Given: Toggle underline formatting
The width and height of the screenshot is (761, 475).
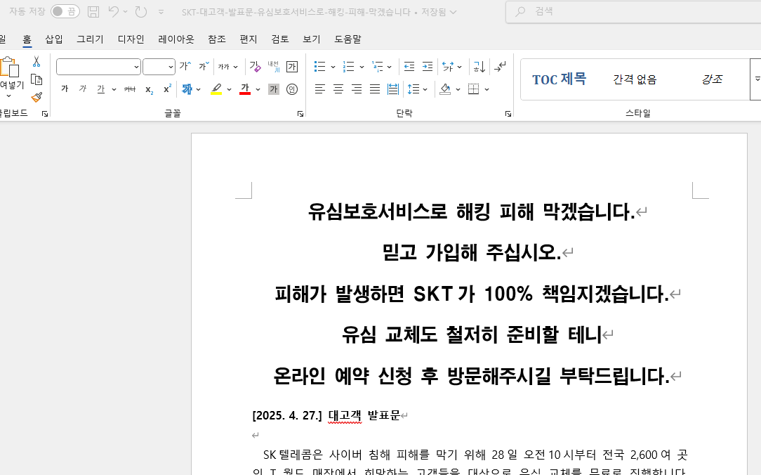Looking at the screenshot, I should coord(101,89).
